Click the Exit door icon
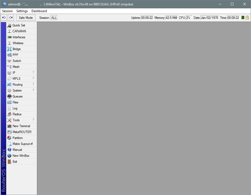The height and width of the screenshot is (195, 251). click(x=9, y=162)
